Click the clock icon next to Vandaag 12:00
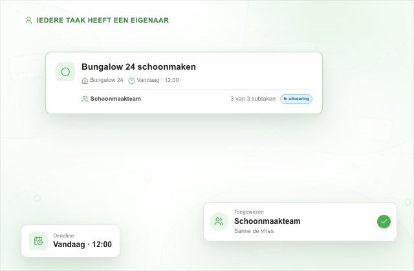This screenshot has width=414, height=271. [131, 81]
